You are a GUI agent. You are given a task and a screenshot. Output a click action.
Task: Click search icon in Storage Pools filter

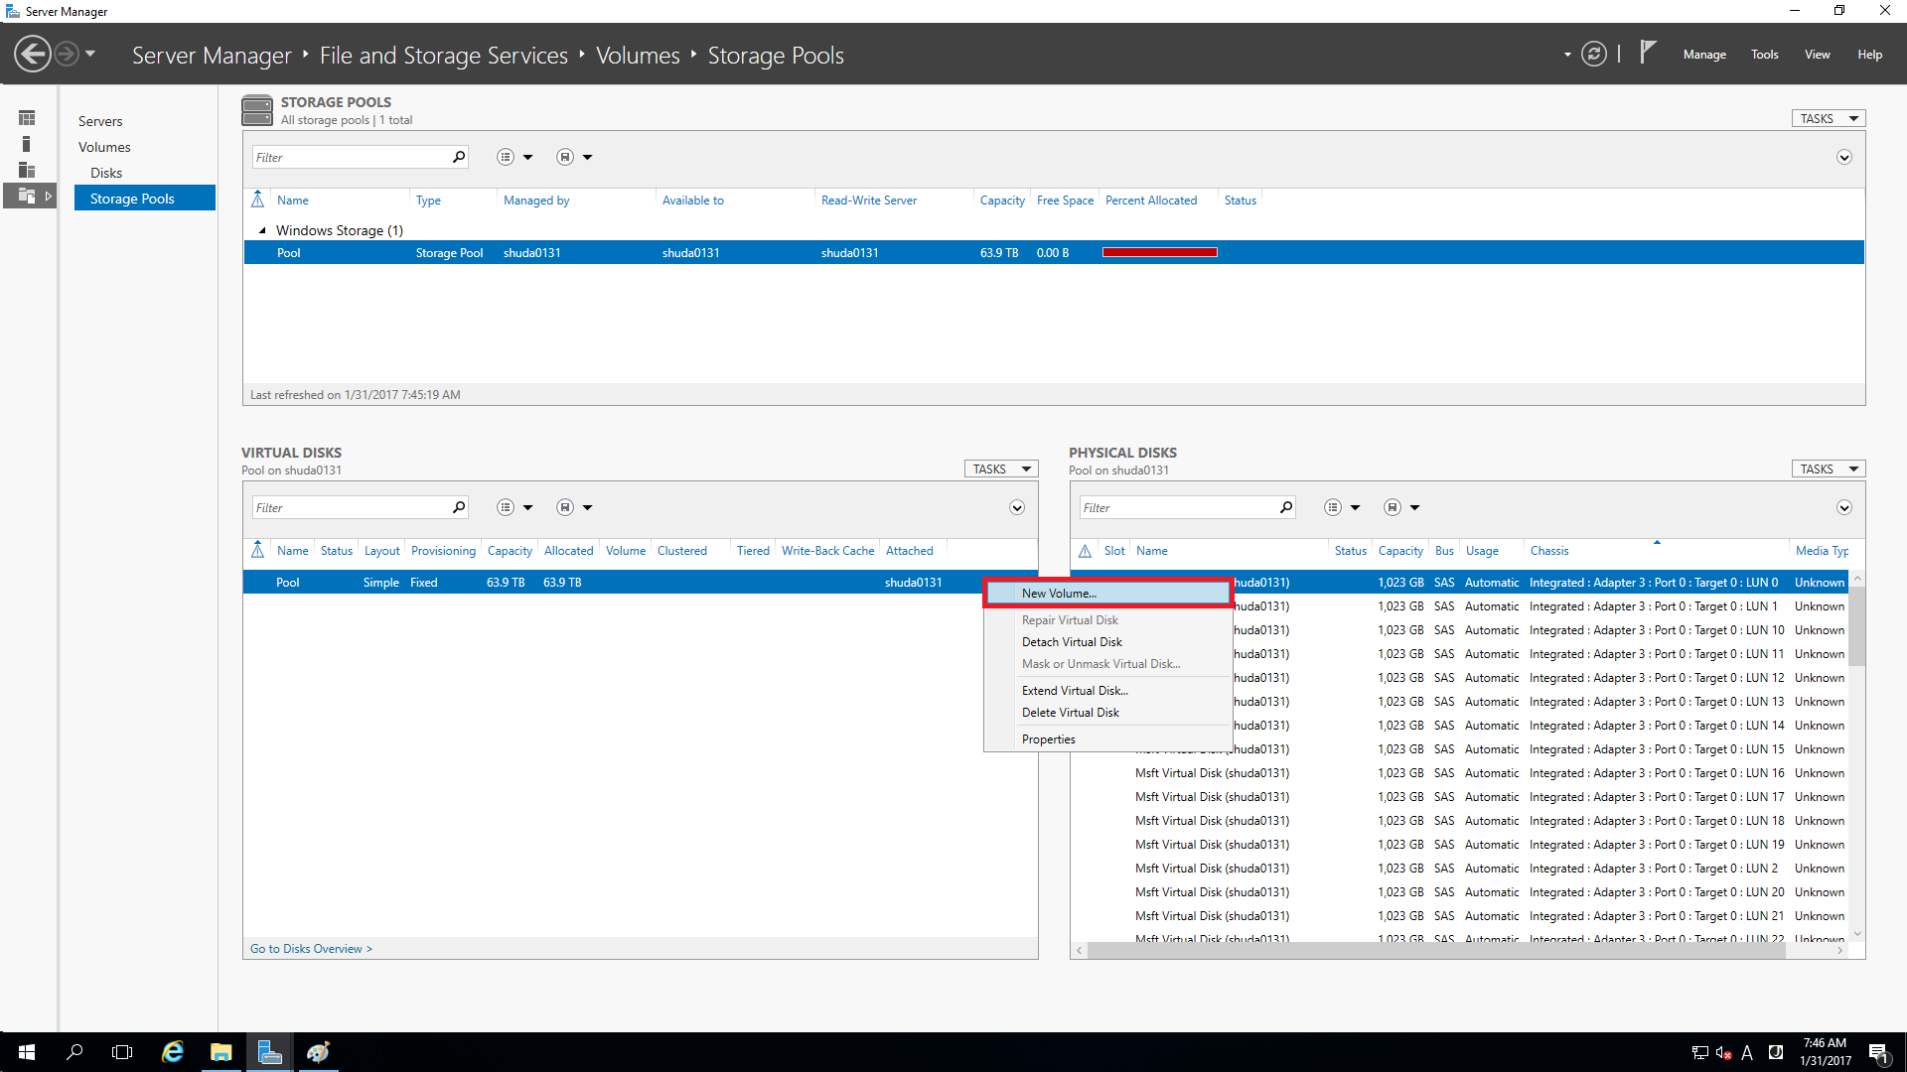point(459,157)
